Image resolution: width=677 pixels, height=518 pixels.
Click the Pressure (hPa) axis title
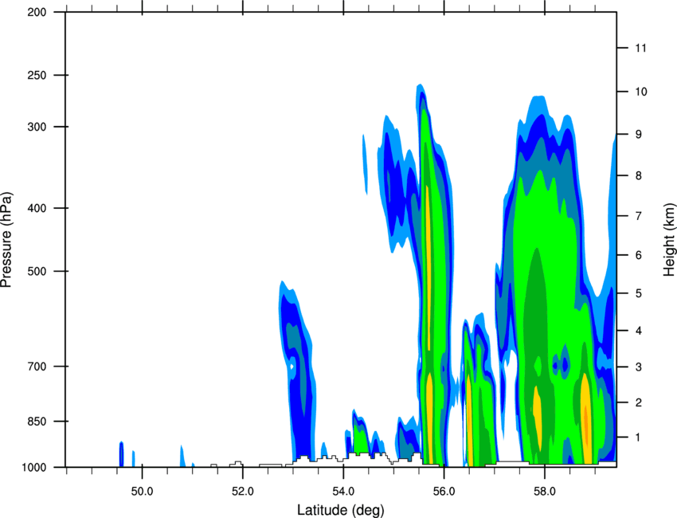(6, 239)
